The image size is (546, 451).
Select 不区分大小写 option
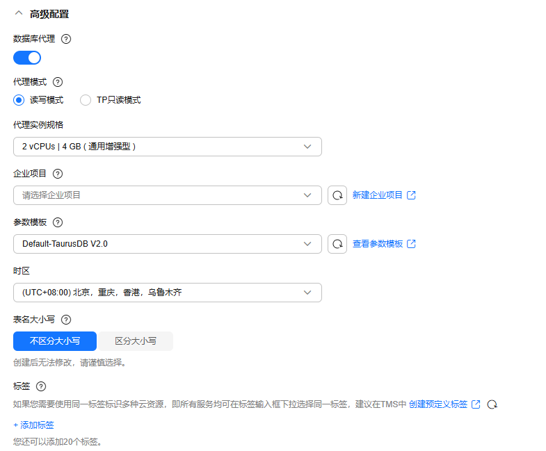tap(55, 341)
